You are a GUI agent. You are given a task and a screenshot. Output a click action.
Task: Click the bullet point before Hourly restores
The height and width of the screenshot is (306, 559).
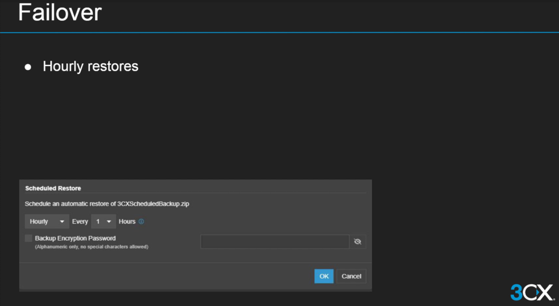28,67
